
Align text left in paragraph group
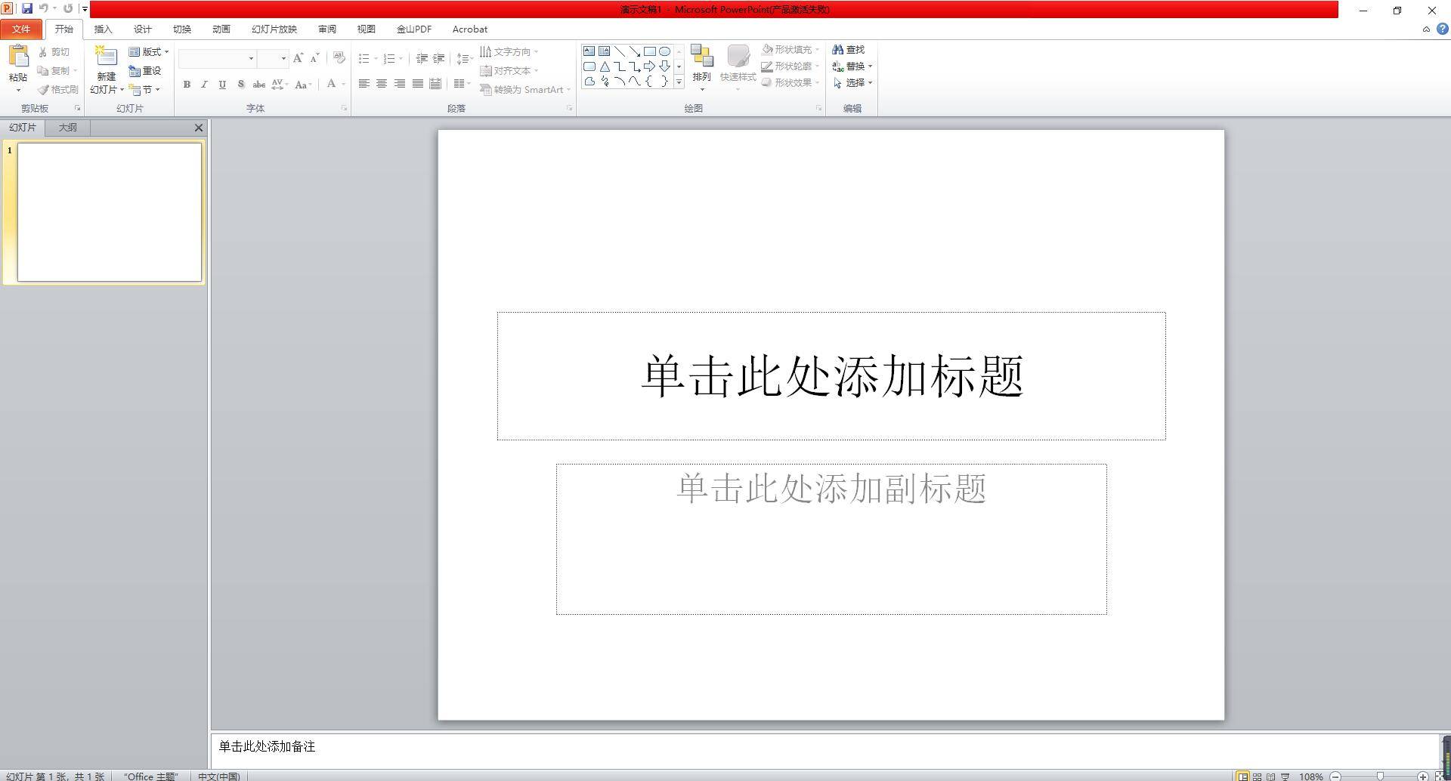[364, 84]
